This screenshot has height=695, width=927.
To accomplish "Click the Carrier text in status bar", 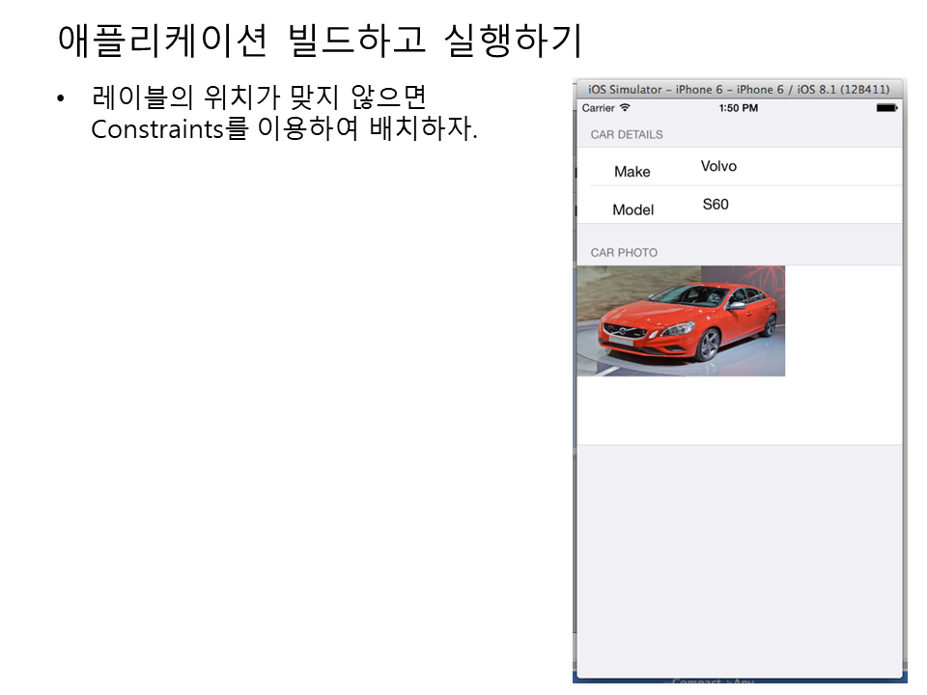I will click(599, 108).
